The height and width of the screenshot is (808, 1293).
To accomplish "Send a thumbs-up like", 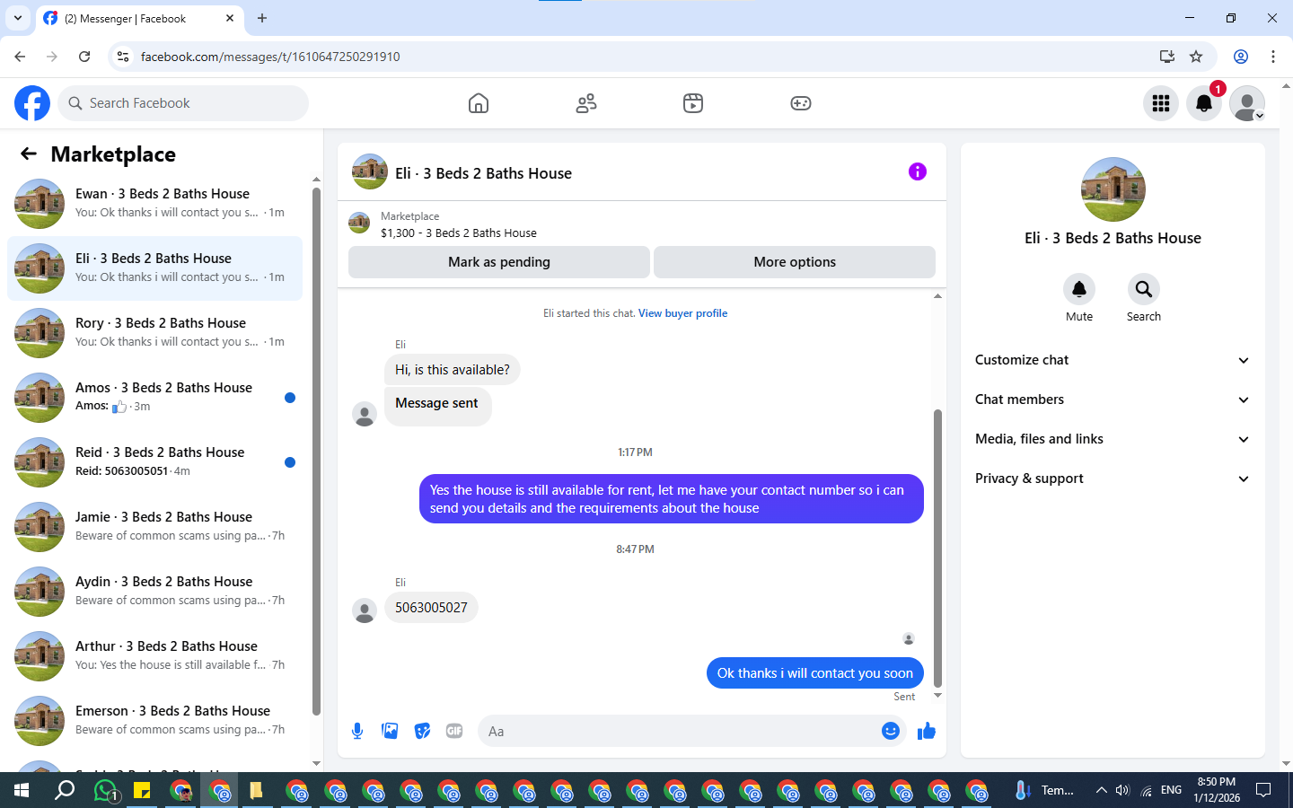I will (927, 731).
